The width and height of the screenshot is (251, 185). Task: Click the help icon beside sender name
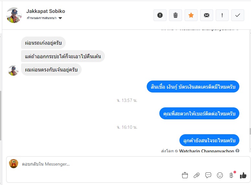click(237, 151)
